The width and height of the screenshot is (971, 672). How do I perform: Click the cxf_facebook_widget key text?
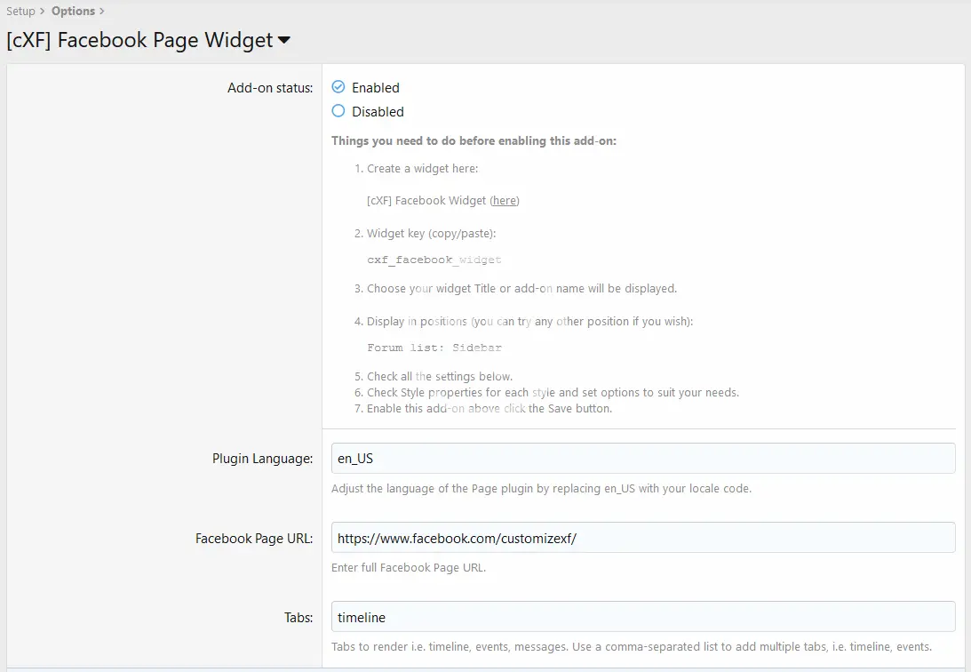[434, 260]
